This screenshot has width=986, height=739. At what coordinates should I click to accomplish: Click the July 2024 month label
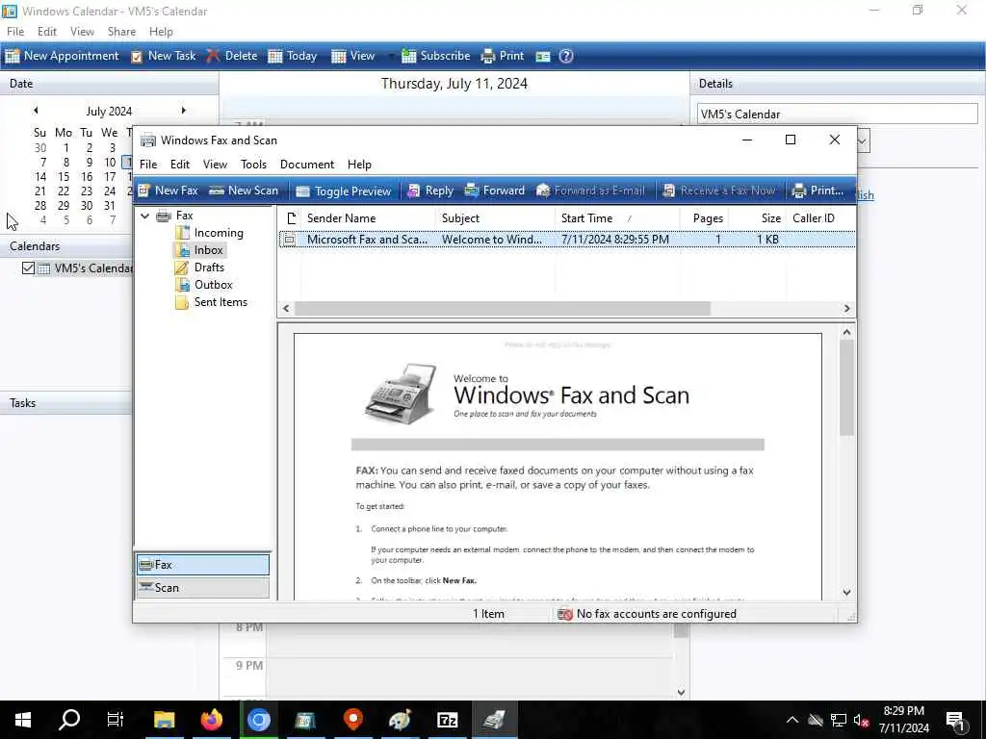pyautogui.click(x=109, y=112)
